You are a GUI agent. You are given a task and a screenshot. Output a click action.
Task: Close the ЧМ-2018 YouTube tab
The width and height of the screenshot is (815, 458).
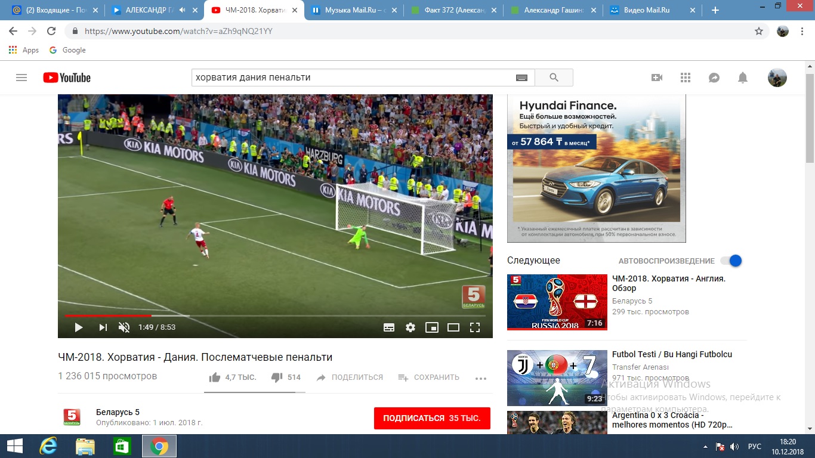(x=294, y=10)
